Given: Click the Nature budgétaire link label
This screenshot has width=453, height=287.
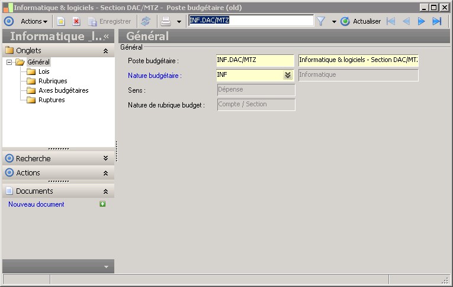Looking at the screenshot, I should point(155,76).
